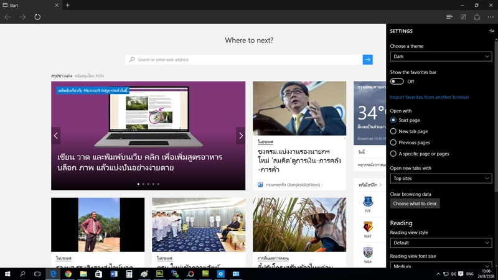Open new tabs with dropdown (Top sites)

click(441, 179)
